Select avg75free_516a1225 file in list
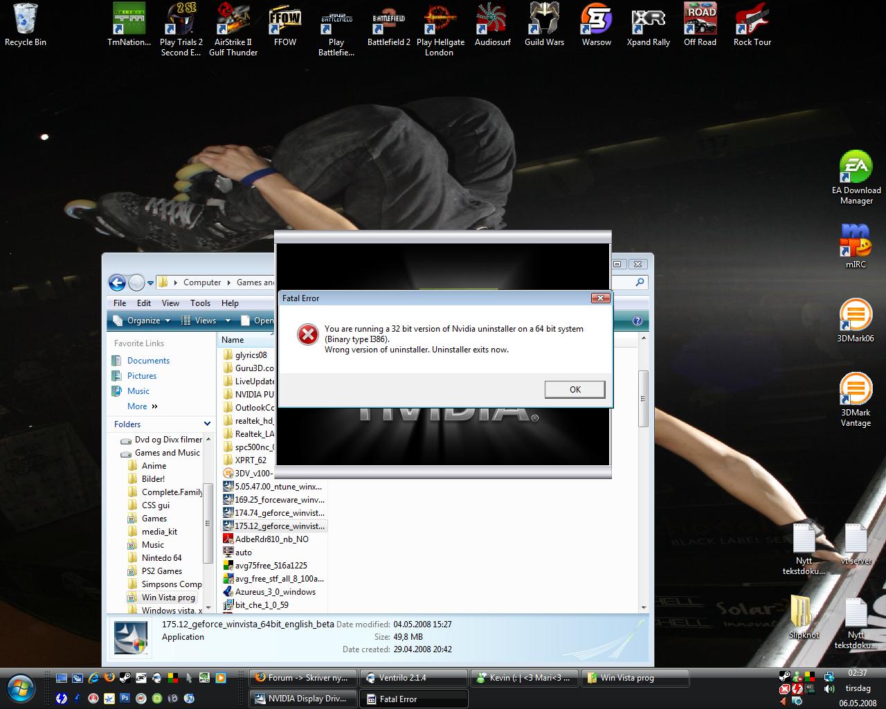The height and width of the screenshot is (709, 886). tap(271, 566)
